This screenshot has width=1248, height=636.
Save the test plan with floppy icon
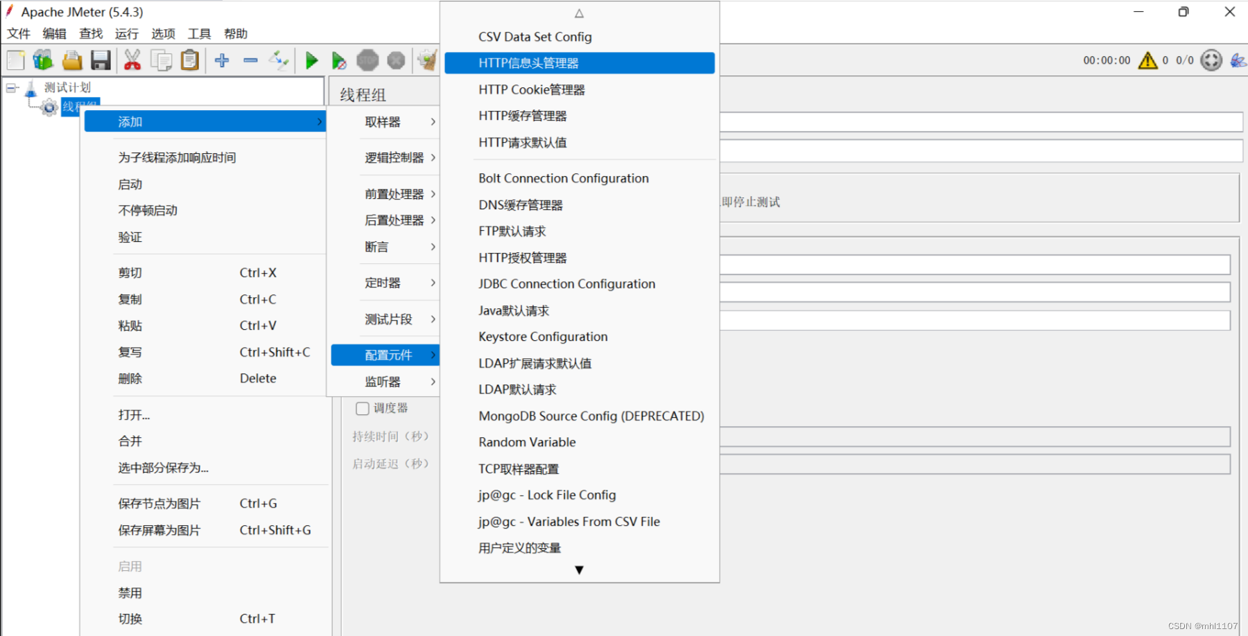coord(101,61)
